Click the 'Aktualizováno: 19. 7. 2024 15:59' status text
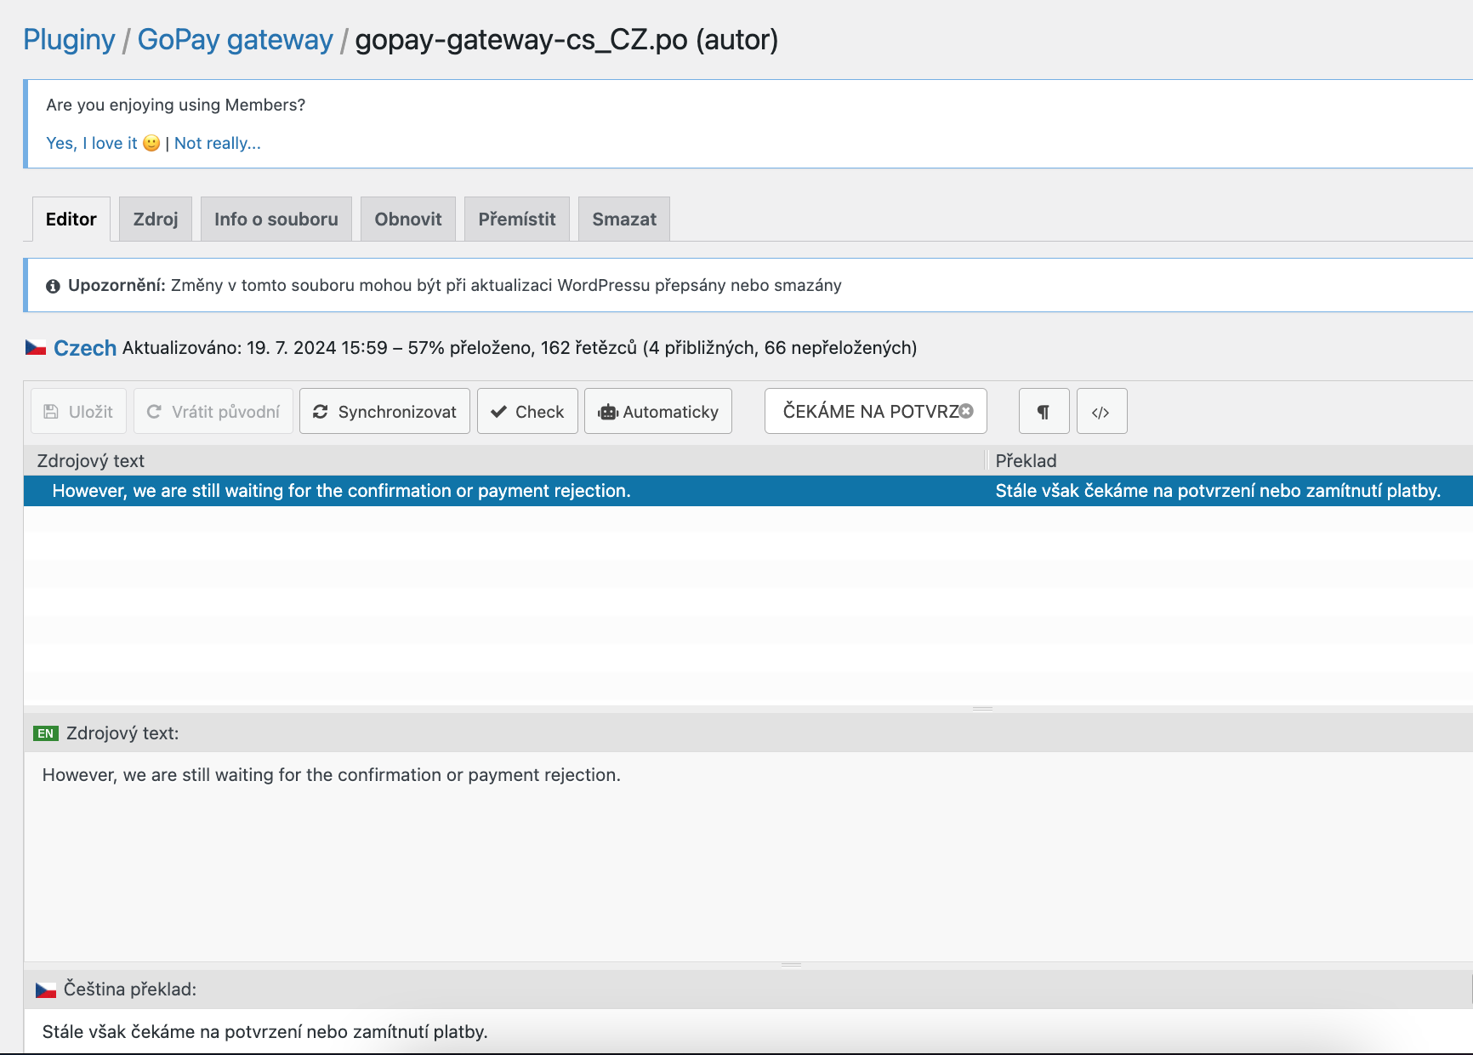The image size is (1473, 1055). coord(255,348)
